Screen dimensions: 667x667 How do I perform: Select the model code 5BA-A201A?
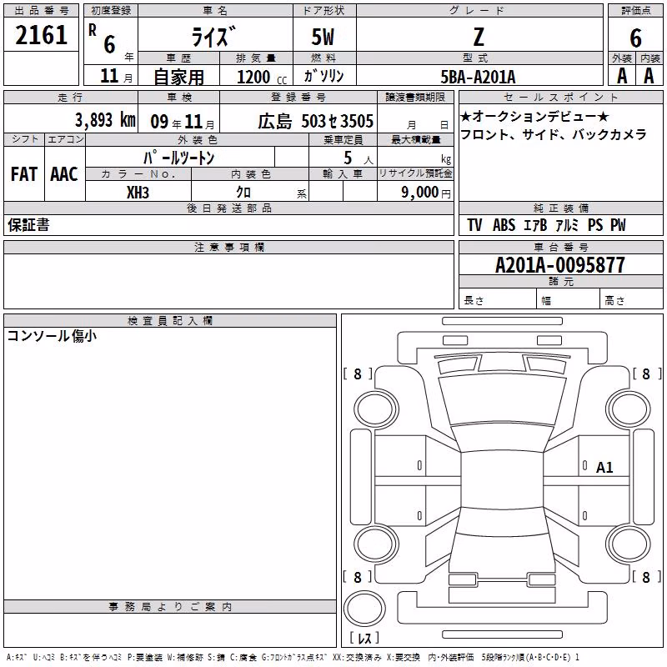coord(478,77)
